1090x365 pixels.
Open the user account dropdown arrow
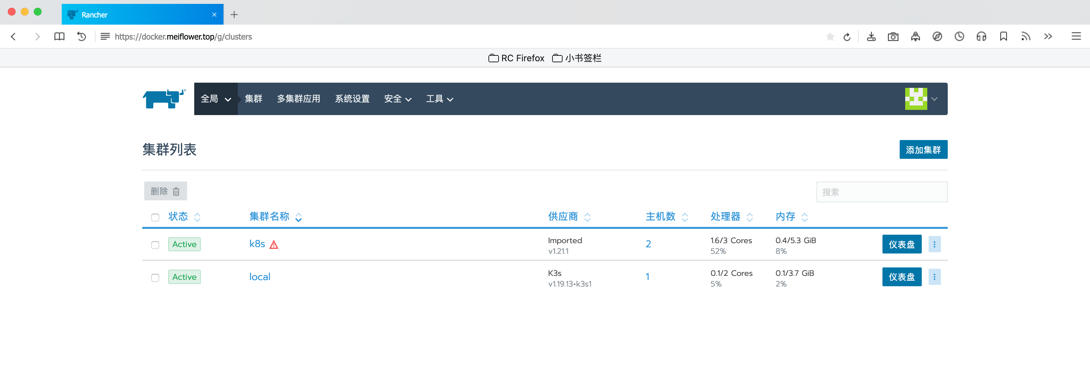(934, 99)
